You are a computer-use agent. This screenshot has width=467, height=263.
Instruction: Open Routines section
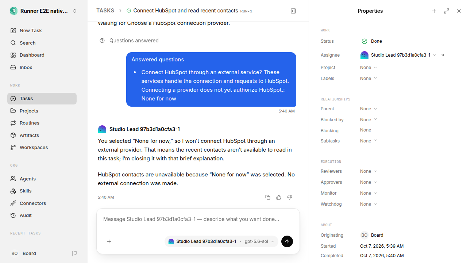pos(42,123)
